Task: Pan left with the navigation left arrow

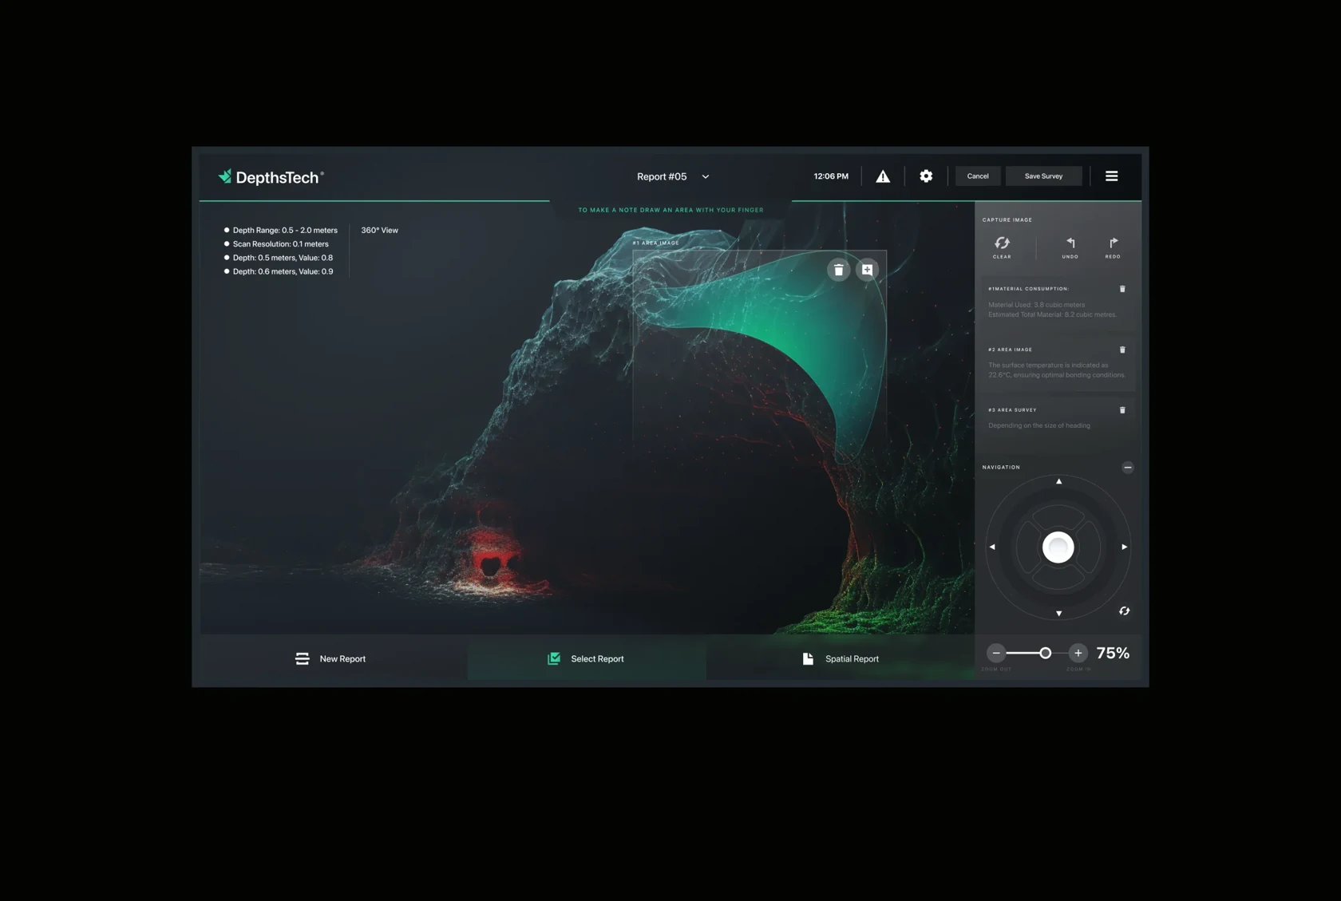Action: pyautogui.click(x=992, y=547)
